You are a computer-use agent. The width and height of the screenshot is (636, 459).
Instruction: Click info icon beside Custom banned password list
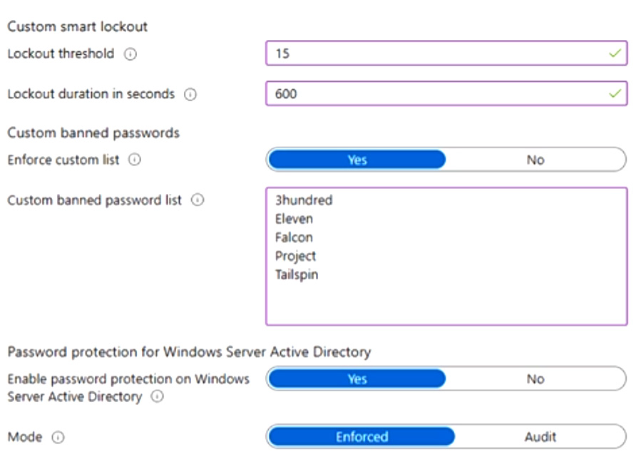198,200
